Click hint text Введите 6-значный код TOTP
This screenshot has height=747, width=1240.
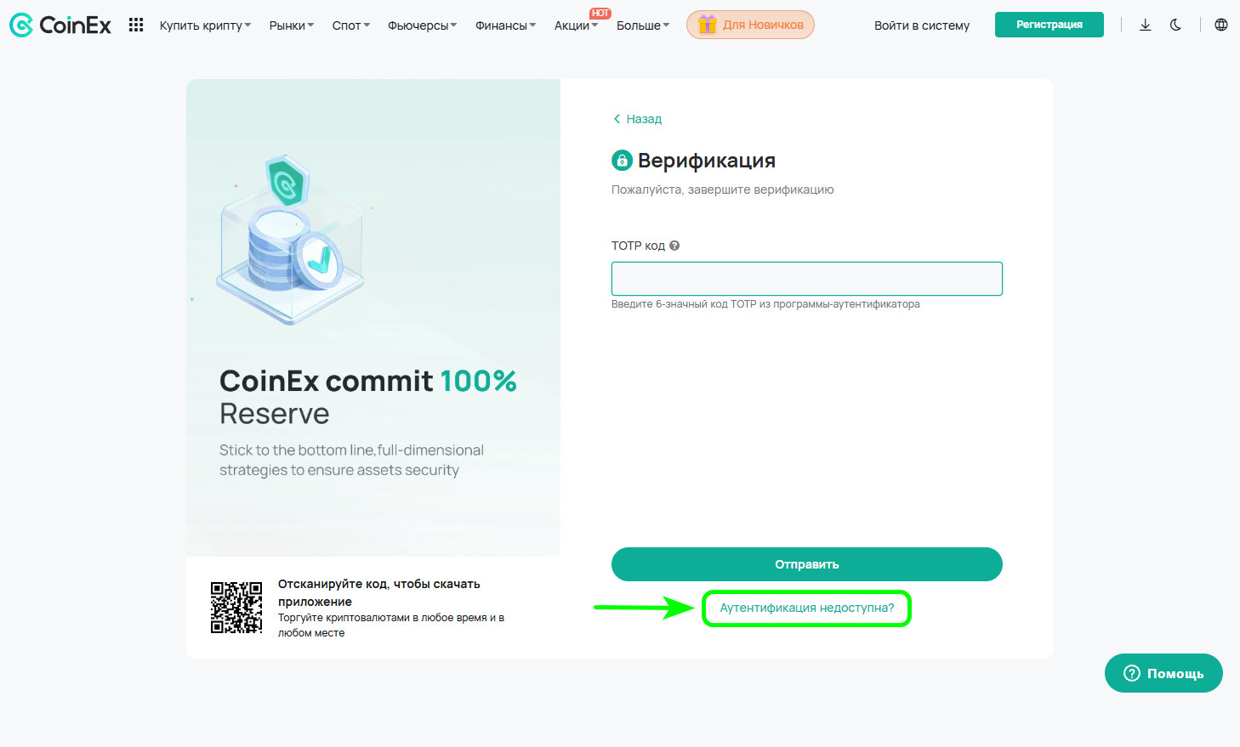point(765,304)
